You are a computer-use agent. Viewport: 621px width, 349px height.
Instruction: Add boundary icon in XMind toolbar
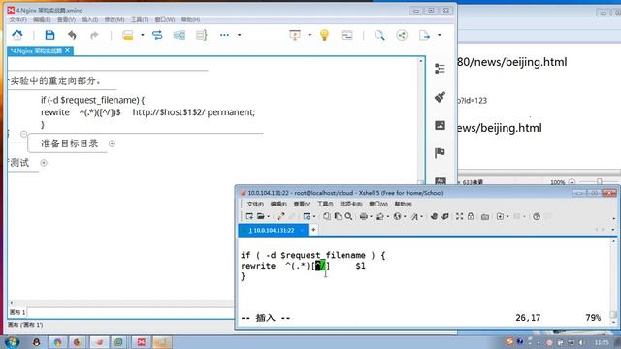click(x=180, y=35)
